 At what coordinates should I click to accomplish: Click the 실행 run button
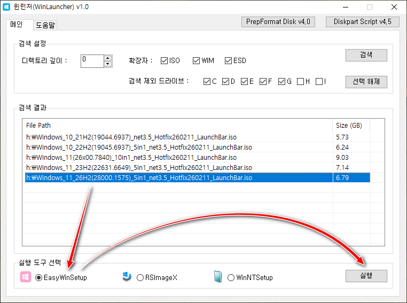point(366,276)
